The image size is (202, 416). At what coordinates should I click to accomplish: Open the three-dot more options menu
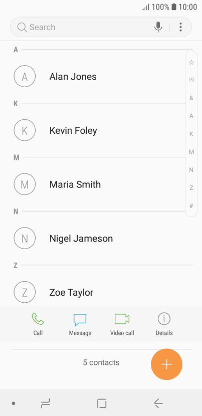180,27
